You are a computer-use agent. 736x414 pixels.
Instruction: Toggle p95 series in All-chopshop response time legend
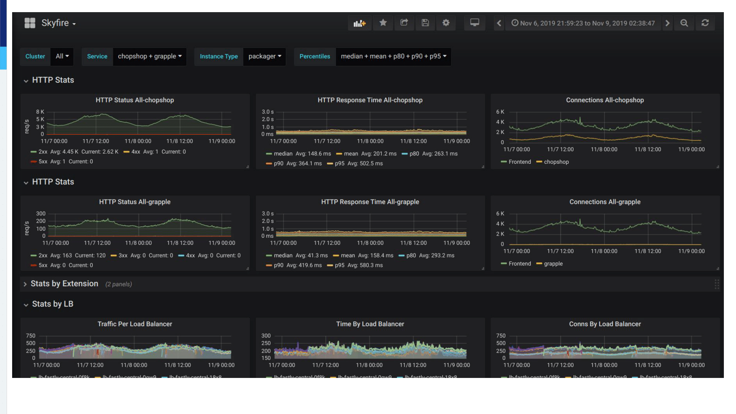coord(340,163)
